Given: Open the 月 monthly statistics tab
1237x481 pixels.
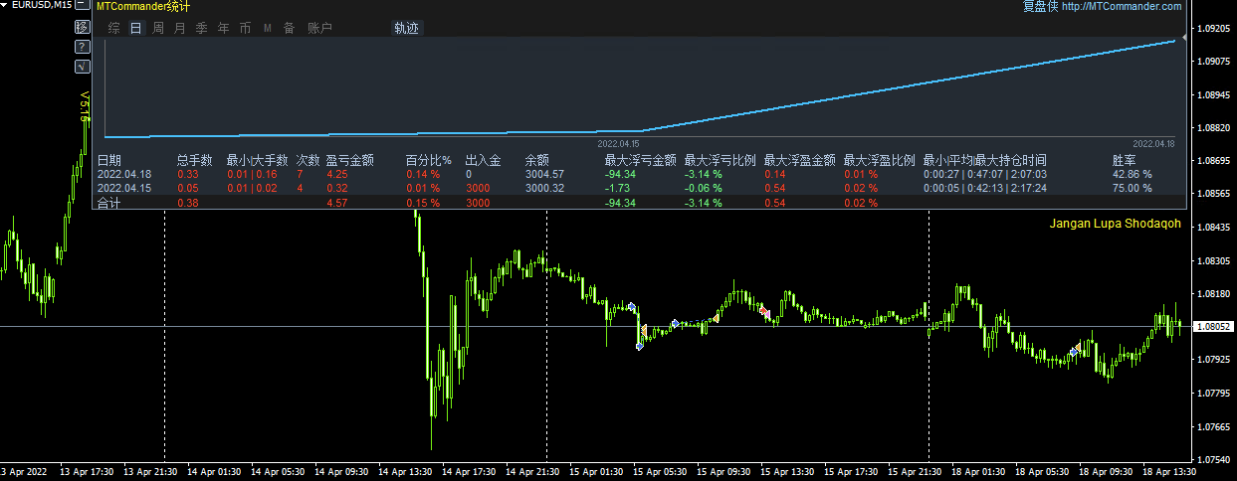Looking at the screenshot, I should pos(180,28).
